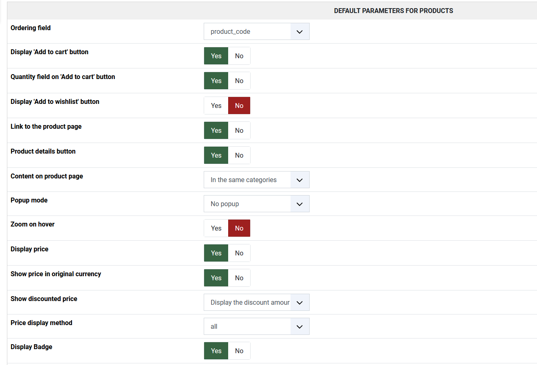Expand the Price display method dropdown
This screenshot has height=365, width=537.
point(257,326)
